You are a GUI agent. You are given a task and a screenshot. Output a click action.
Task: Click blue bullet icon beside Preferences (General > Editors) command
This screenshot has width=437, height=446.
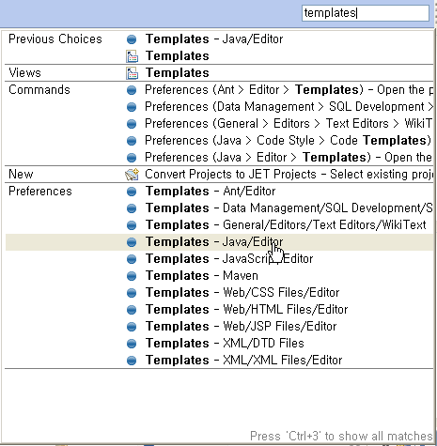coord(132,124)
